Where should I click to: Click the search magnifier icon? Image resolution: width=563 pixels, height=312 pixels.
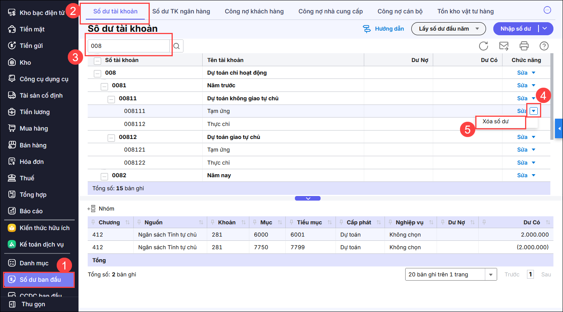click(x=177, y=46)
